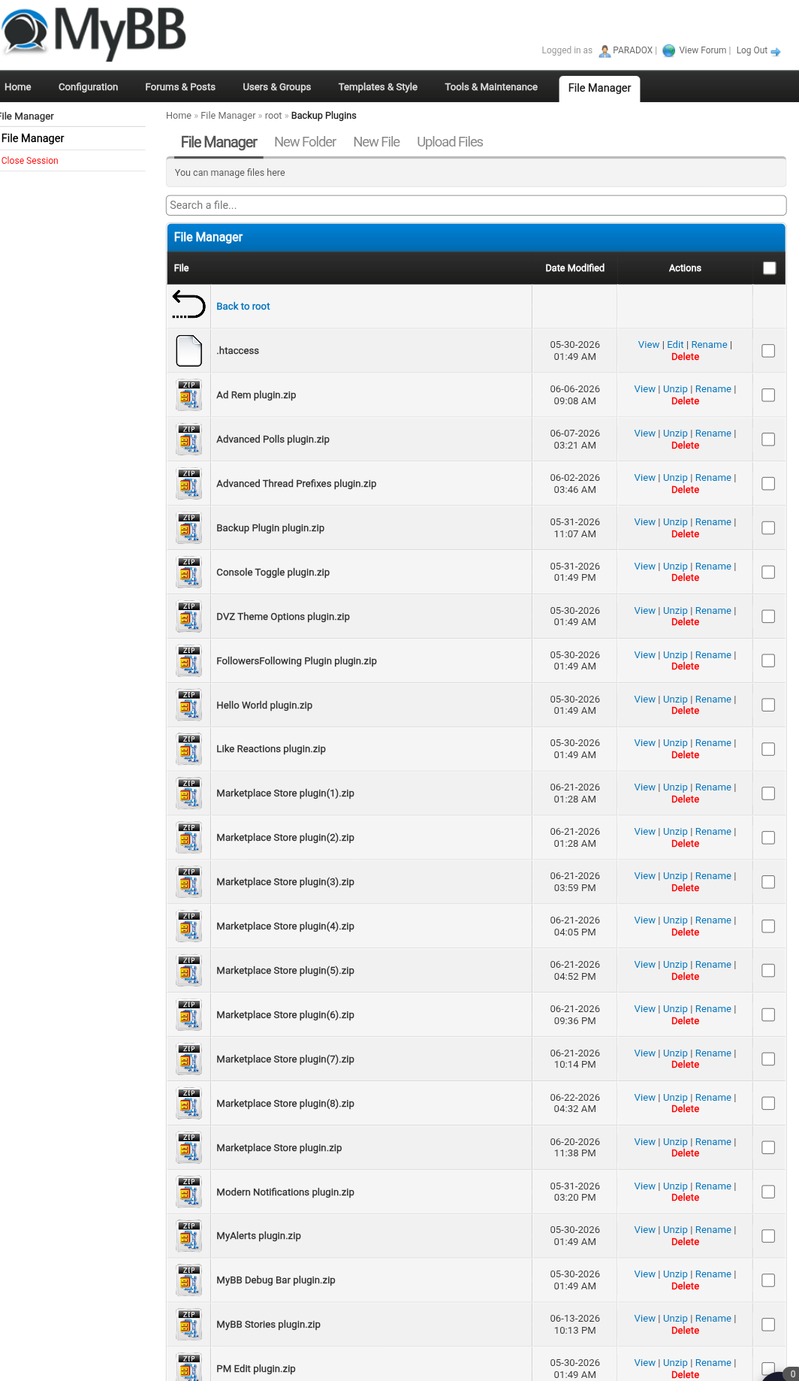The width and height of the screenshot is (799, 1381).
Task: Check the box for Hello World plugin.zip
Action: click(x=768, y=705)
